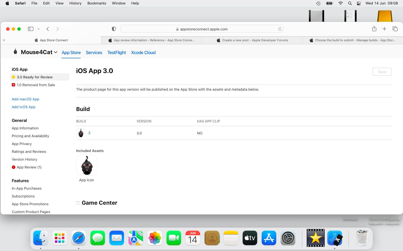Viewport: 403px width, 251px height.
Task: Open Time Machine menu bar icon
Action: pyautogui.click(x=318, y=3)
